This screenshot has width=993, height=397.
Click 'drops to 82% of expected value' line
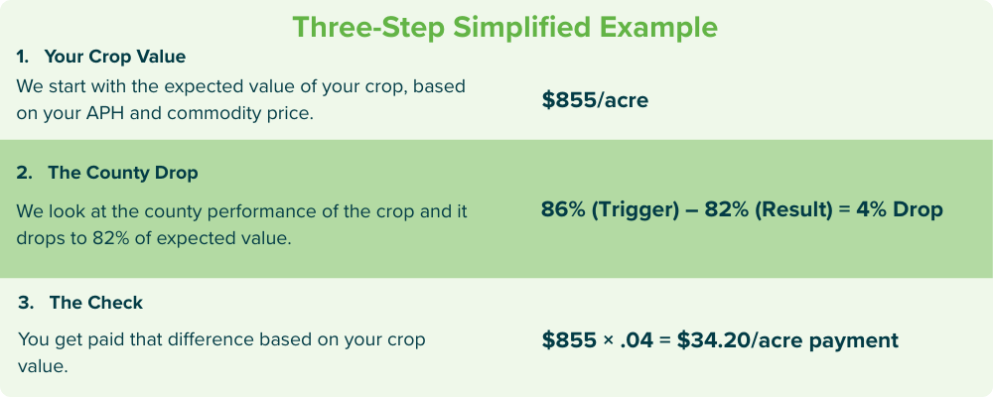click(x=153, y=239)
